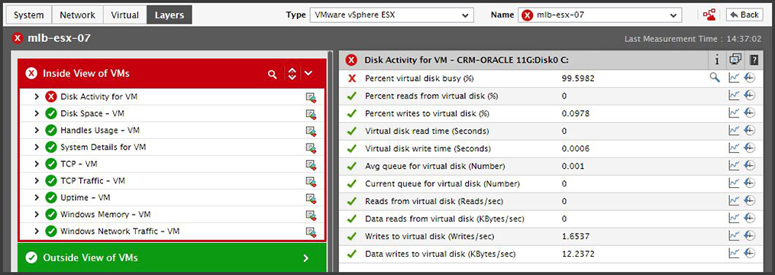Viewport: 775px width, 275px height.
Task: Click the value 1.6537
Action: point(576,236)
